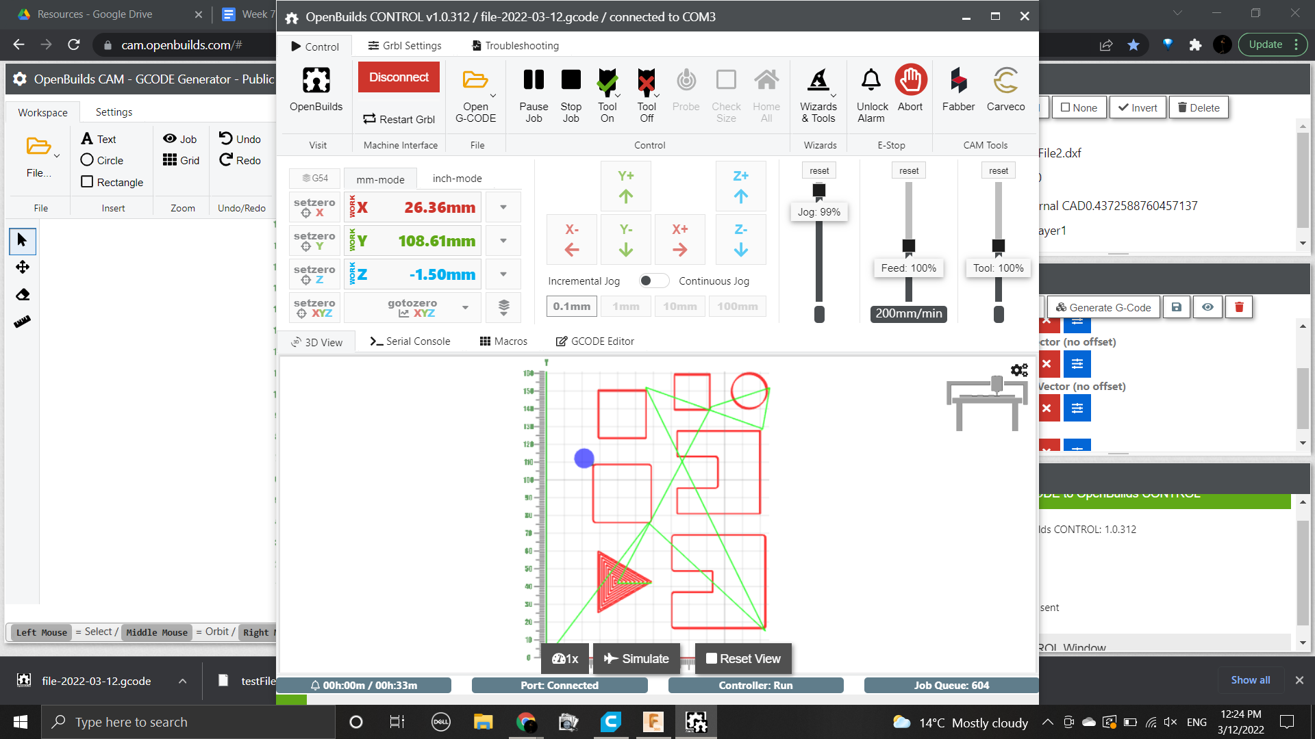
Task: Pause the running job
Action: pyautogui.click(x=534, y=94)
